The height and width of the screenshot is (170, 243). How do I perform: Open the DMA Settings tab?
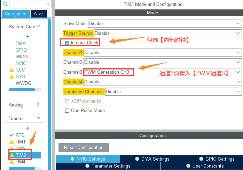tap(152, 159)
